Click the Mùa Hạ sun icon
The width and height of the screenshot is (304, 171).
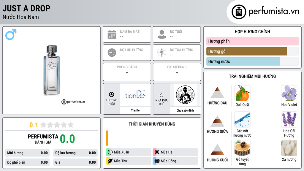(157, 152)
